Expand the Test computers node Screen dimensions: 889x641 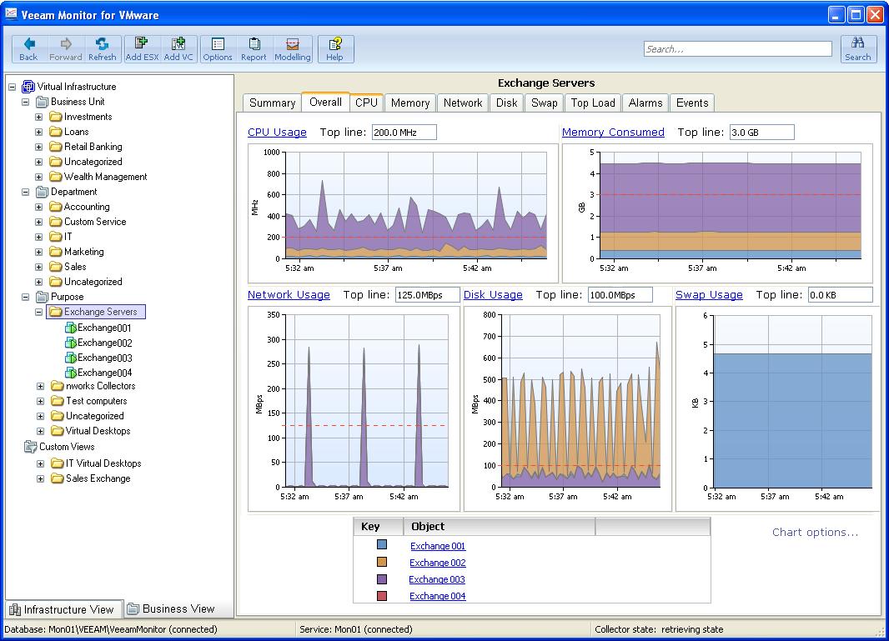click(40, 401)
